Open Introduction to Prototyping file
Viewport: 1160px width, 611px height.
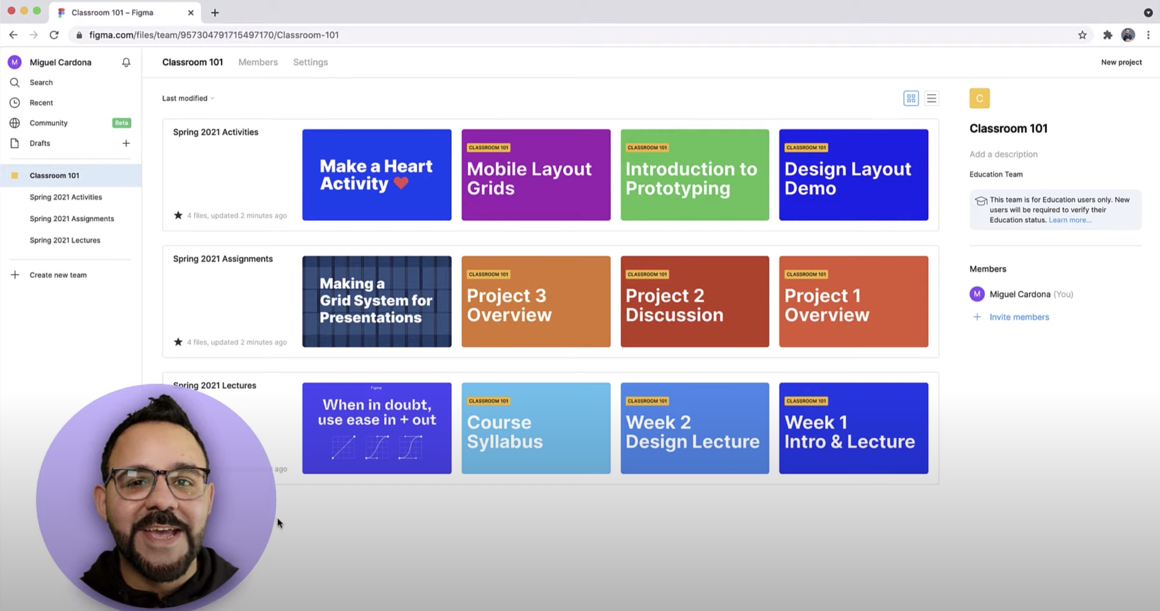point(695,175)
